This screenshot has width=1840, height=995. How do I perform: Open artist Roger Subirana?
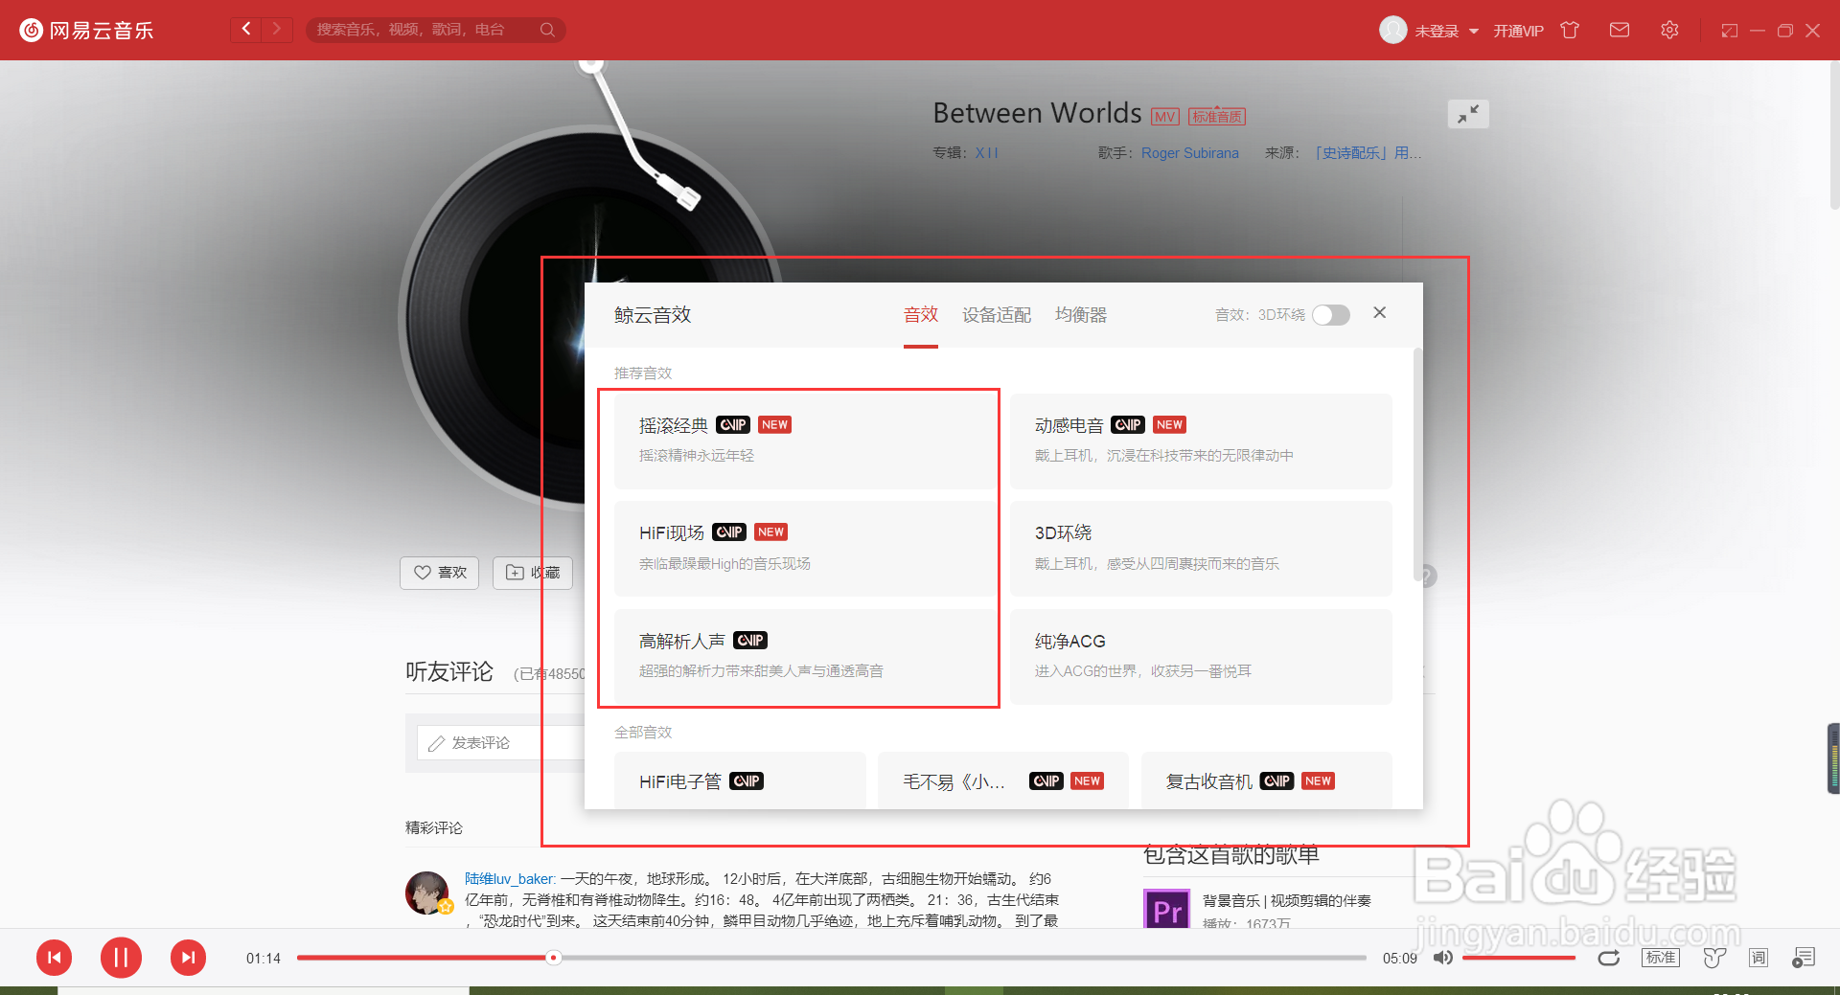pos(1190,153)
